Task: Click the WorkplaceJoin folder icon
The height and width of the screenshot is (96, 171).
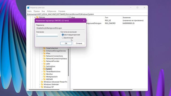Action: (x=44, y=77)
